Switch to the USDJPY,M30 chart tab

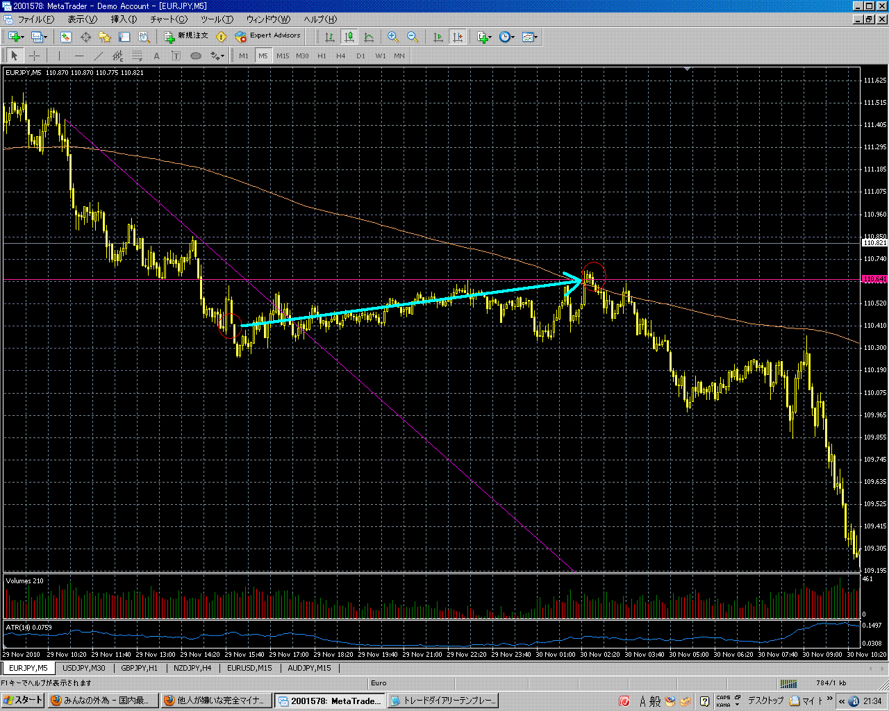click(x=84, y=668)
